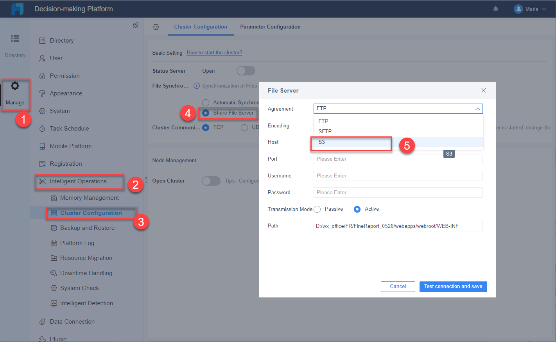Select FTP option in the dropdown list
The height and width of the screenshot is (342, 556).
(399, 121)
